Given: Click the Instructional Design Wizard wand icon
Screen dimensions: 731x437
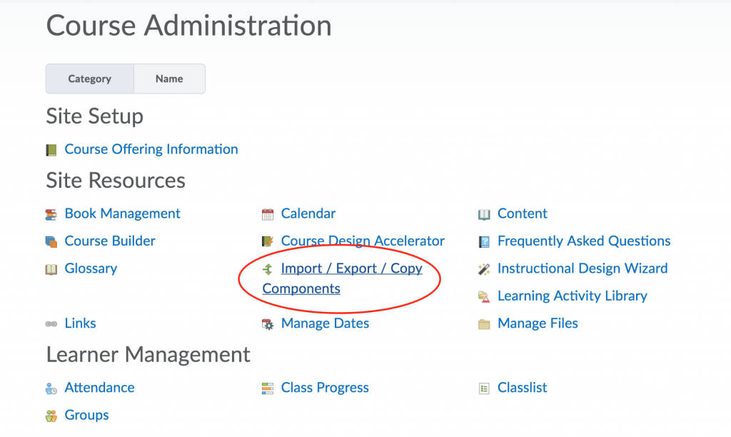Looking at the screenshot, I should tap(483, 268).
